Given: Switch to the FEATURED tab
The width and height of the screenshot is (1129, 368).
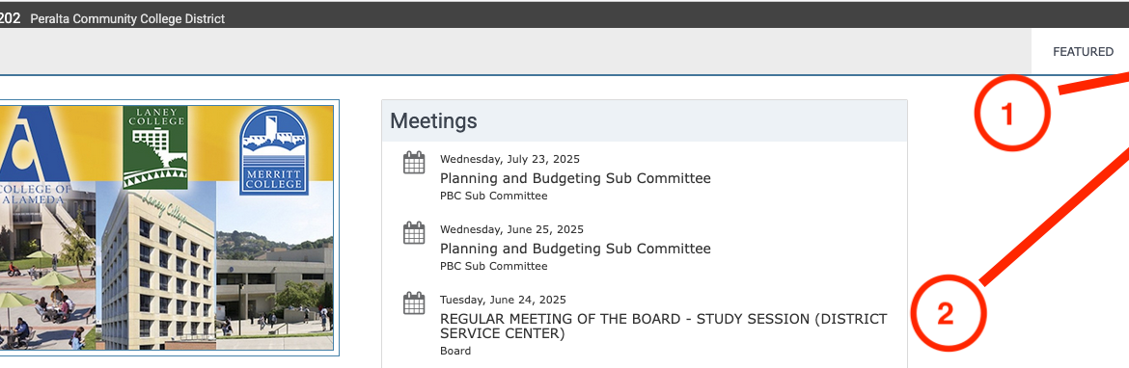Looking at the screenshot, I should (x=1083, y=52).
